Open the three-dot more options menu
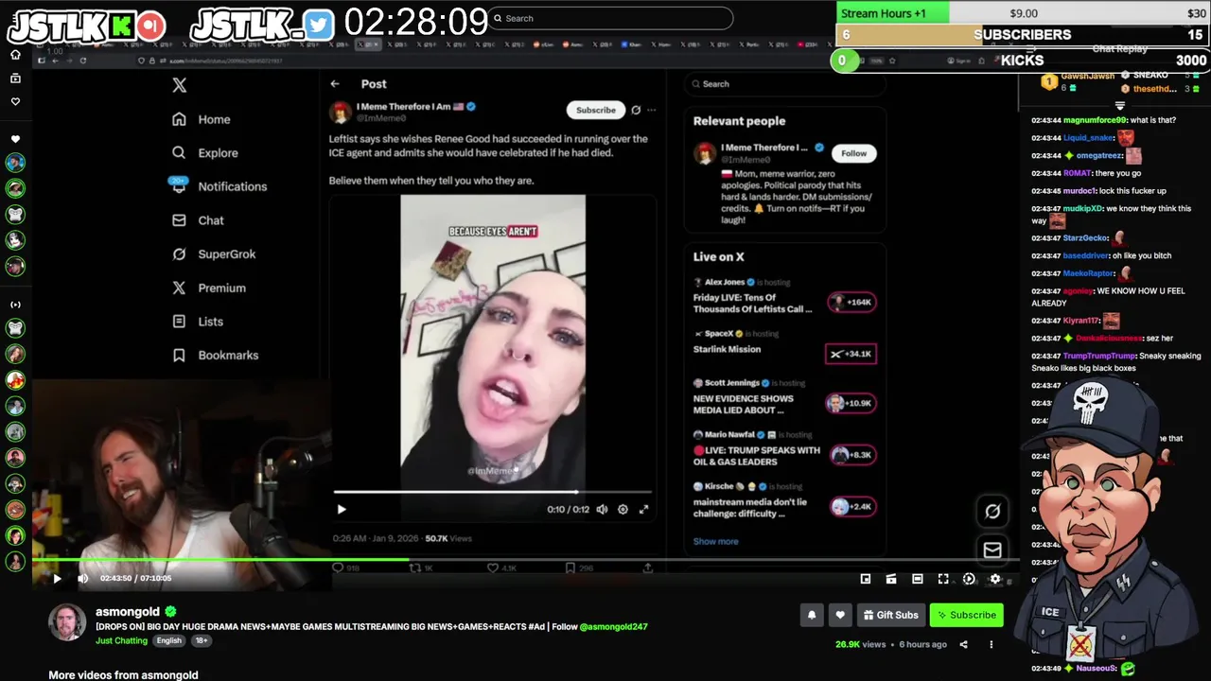 [x=992, y=644]
